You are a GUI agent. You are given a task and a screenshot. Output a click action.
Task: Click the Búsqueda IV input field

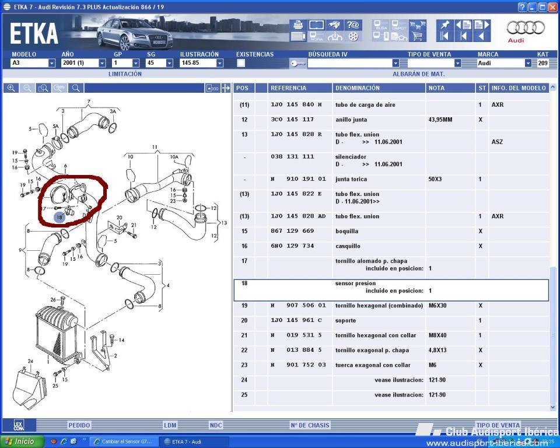pyautogui.click(x=350, y=63)
